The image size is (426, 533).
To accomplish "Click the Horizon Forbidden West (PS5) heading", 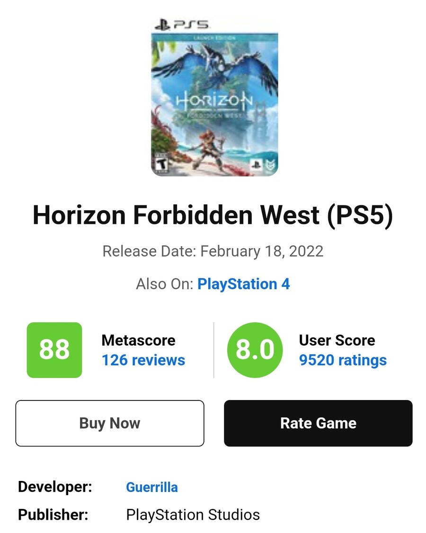I will coord(213,215).
